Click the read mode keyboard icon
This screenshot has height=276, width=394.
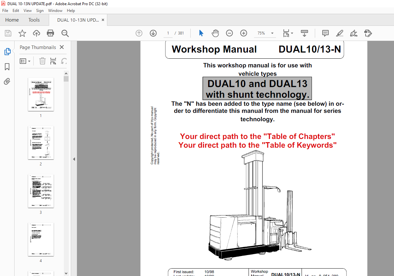[304, 33]
